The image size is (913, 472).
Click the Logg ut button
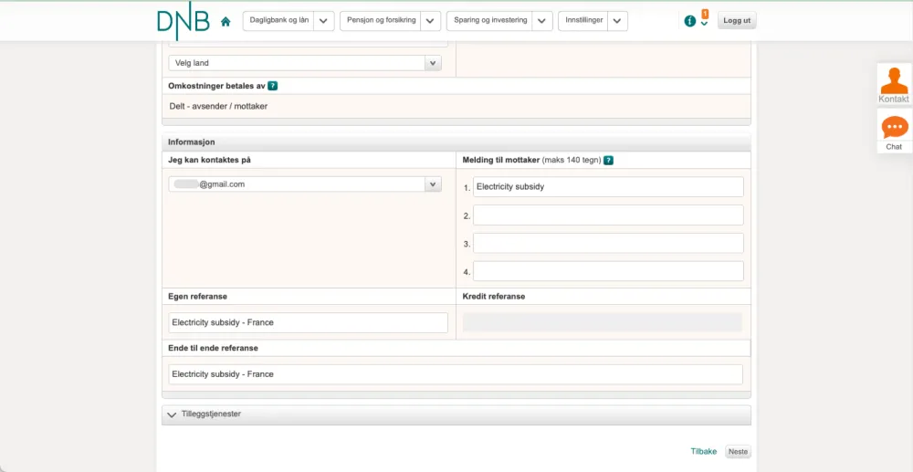tap(737, 21)
